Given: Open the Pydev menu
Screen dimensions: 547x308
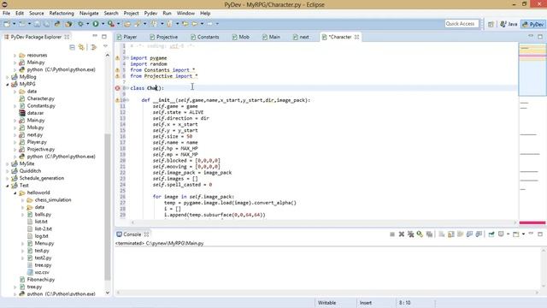Looking at the screenshot, I should [x=150, y=14].
